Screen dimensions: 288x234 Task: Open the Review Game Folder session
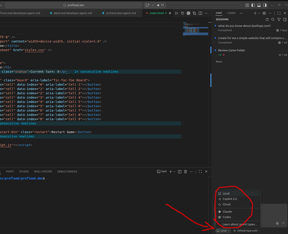251,52
